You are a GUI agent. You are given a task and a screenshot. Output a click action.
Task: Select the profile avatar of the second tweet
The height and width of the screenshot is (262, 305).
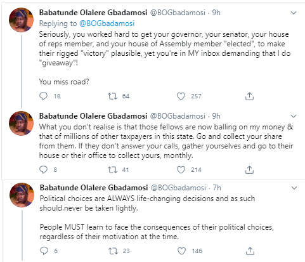click(22, 123)
